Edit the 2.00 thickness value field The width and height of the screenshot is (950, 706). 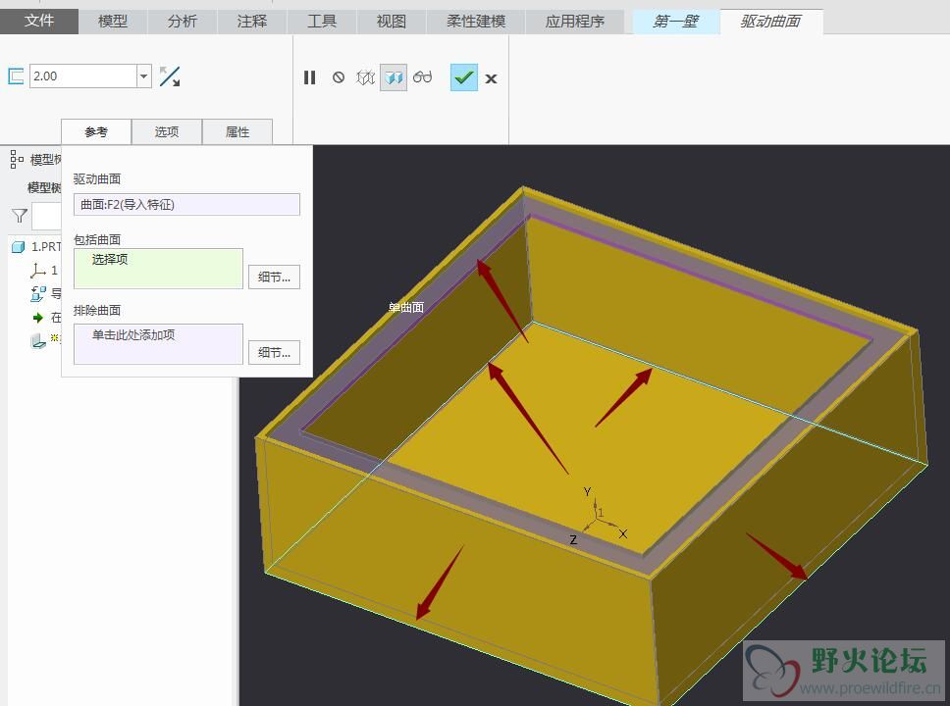click(83, 76)
